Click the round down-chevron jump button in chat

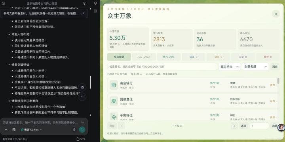click(82, 97)
